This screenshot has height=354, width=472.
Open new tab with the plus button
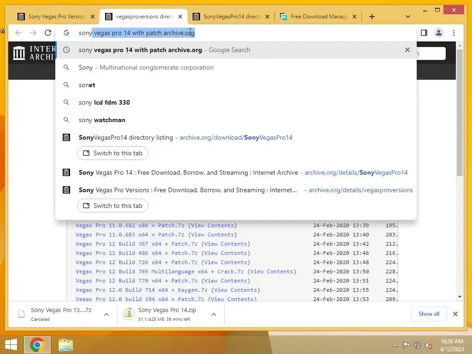coord(372,17)
